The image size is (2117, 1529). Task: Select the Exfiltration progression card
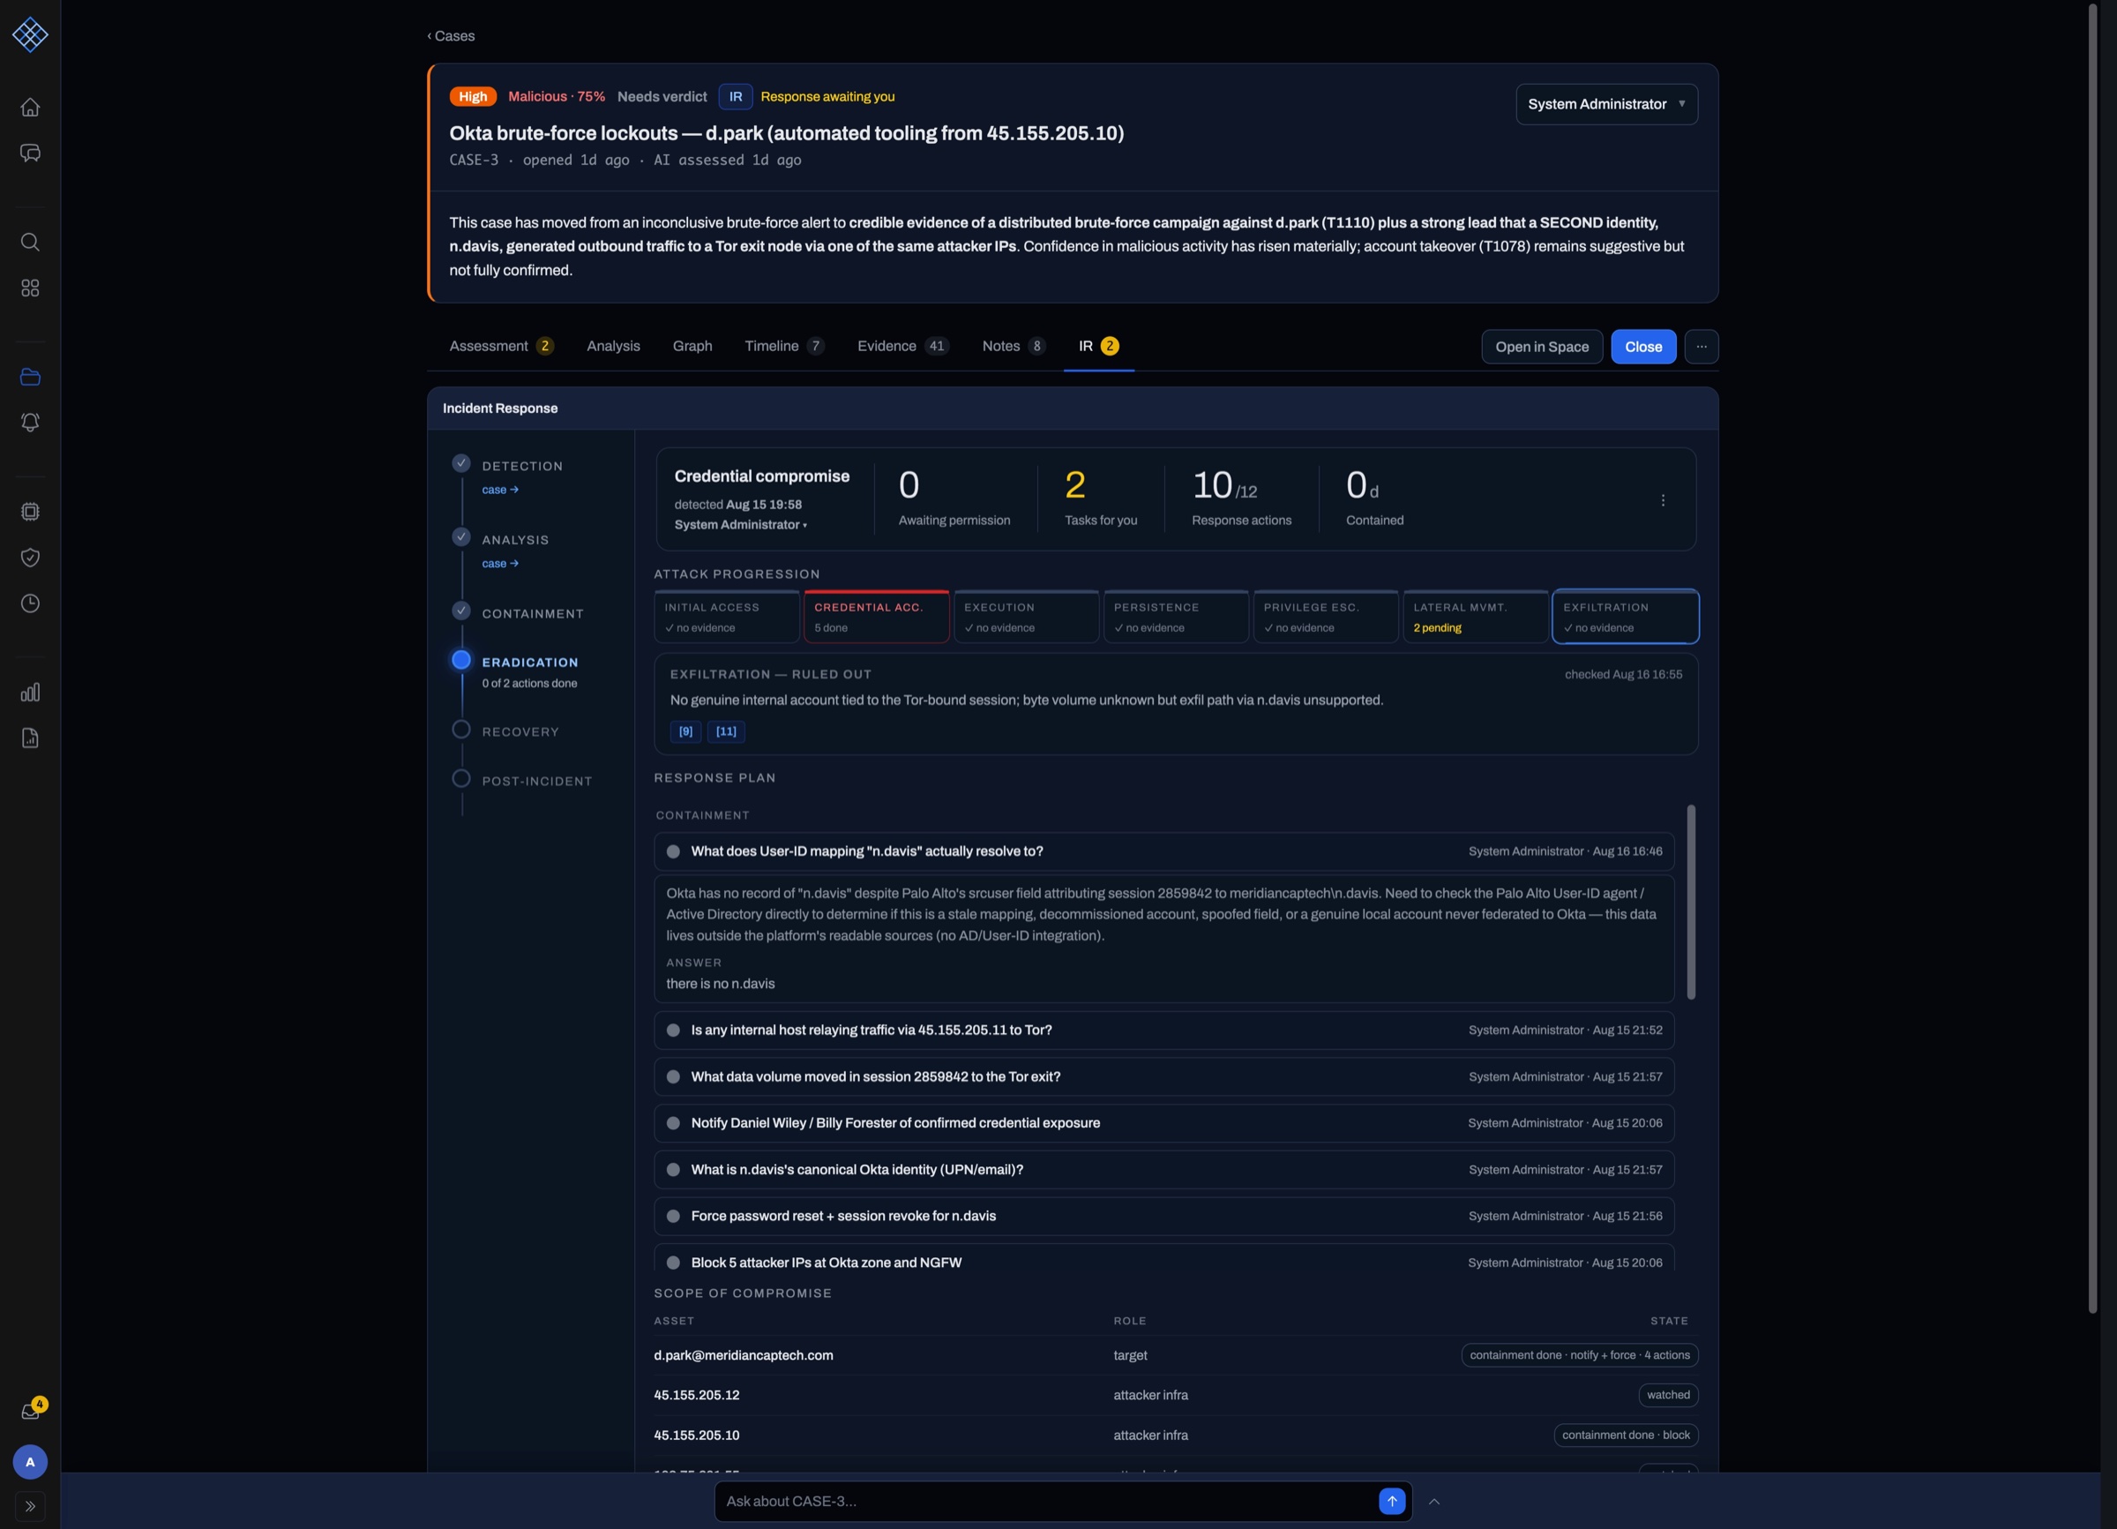point(1625,616)
